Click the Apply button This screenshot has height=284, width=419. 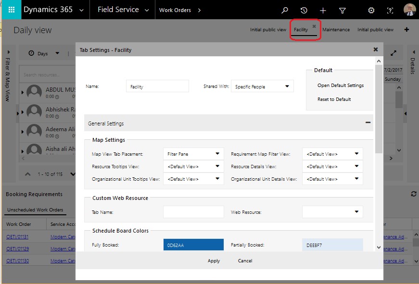(214, 261)
